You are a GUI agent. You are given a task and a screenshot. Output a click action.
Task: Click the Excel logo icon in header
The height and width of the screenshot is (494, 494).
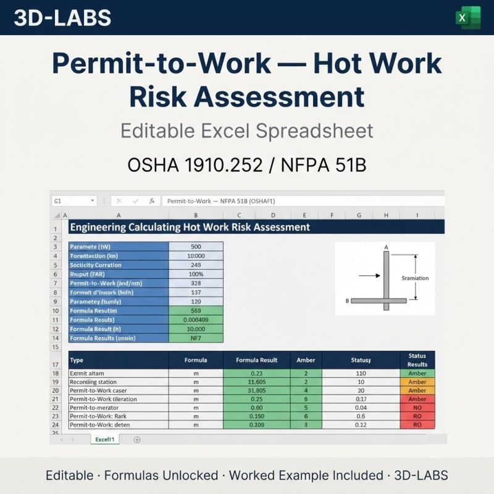click(468, 17)
